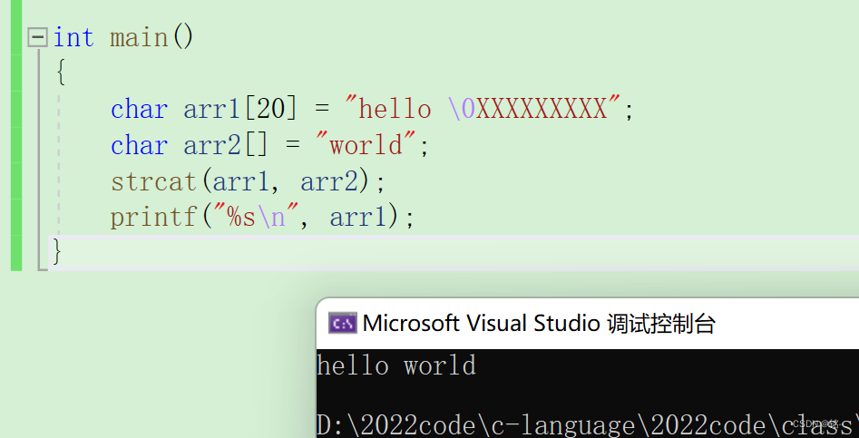Click the string literal "world"
Screen dimensions: 859x438
coord(366,144)
